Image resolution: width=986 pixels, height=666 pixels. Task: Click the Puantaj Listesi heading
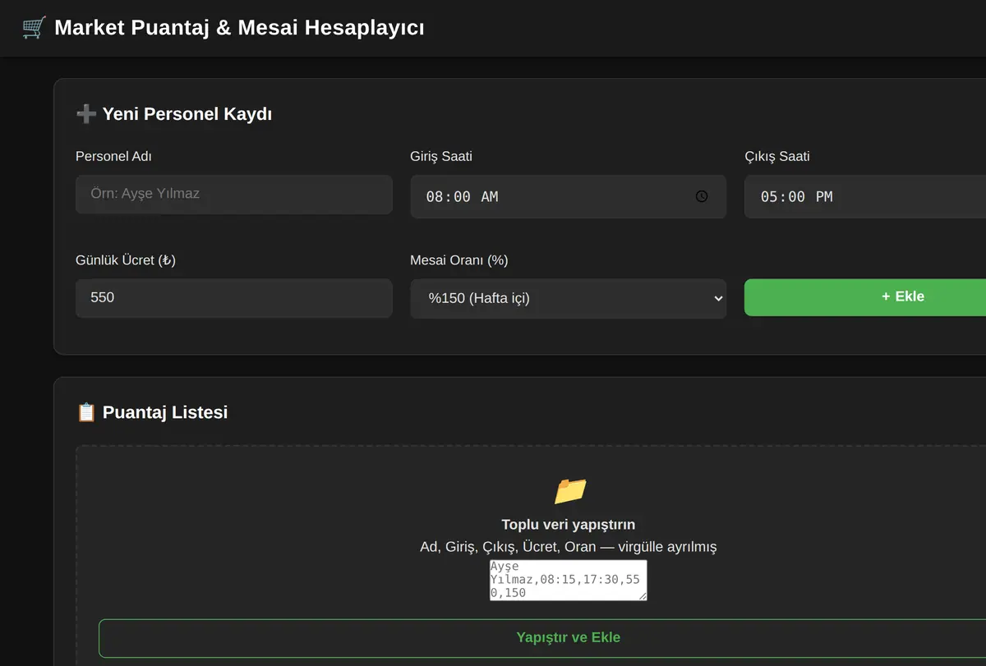point(165,412)
